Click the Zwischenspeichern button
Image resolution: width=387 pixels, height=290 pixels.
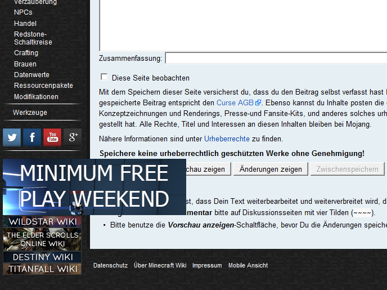(x=347, y=169)
